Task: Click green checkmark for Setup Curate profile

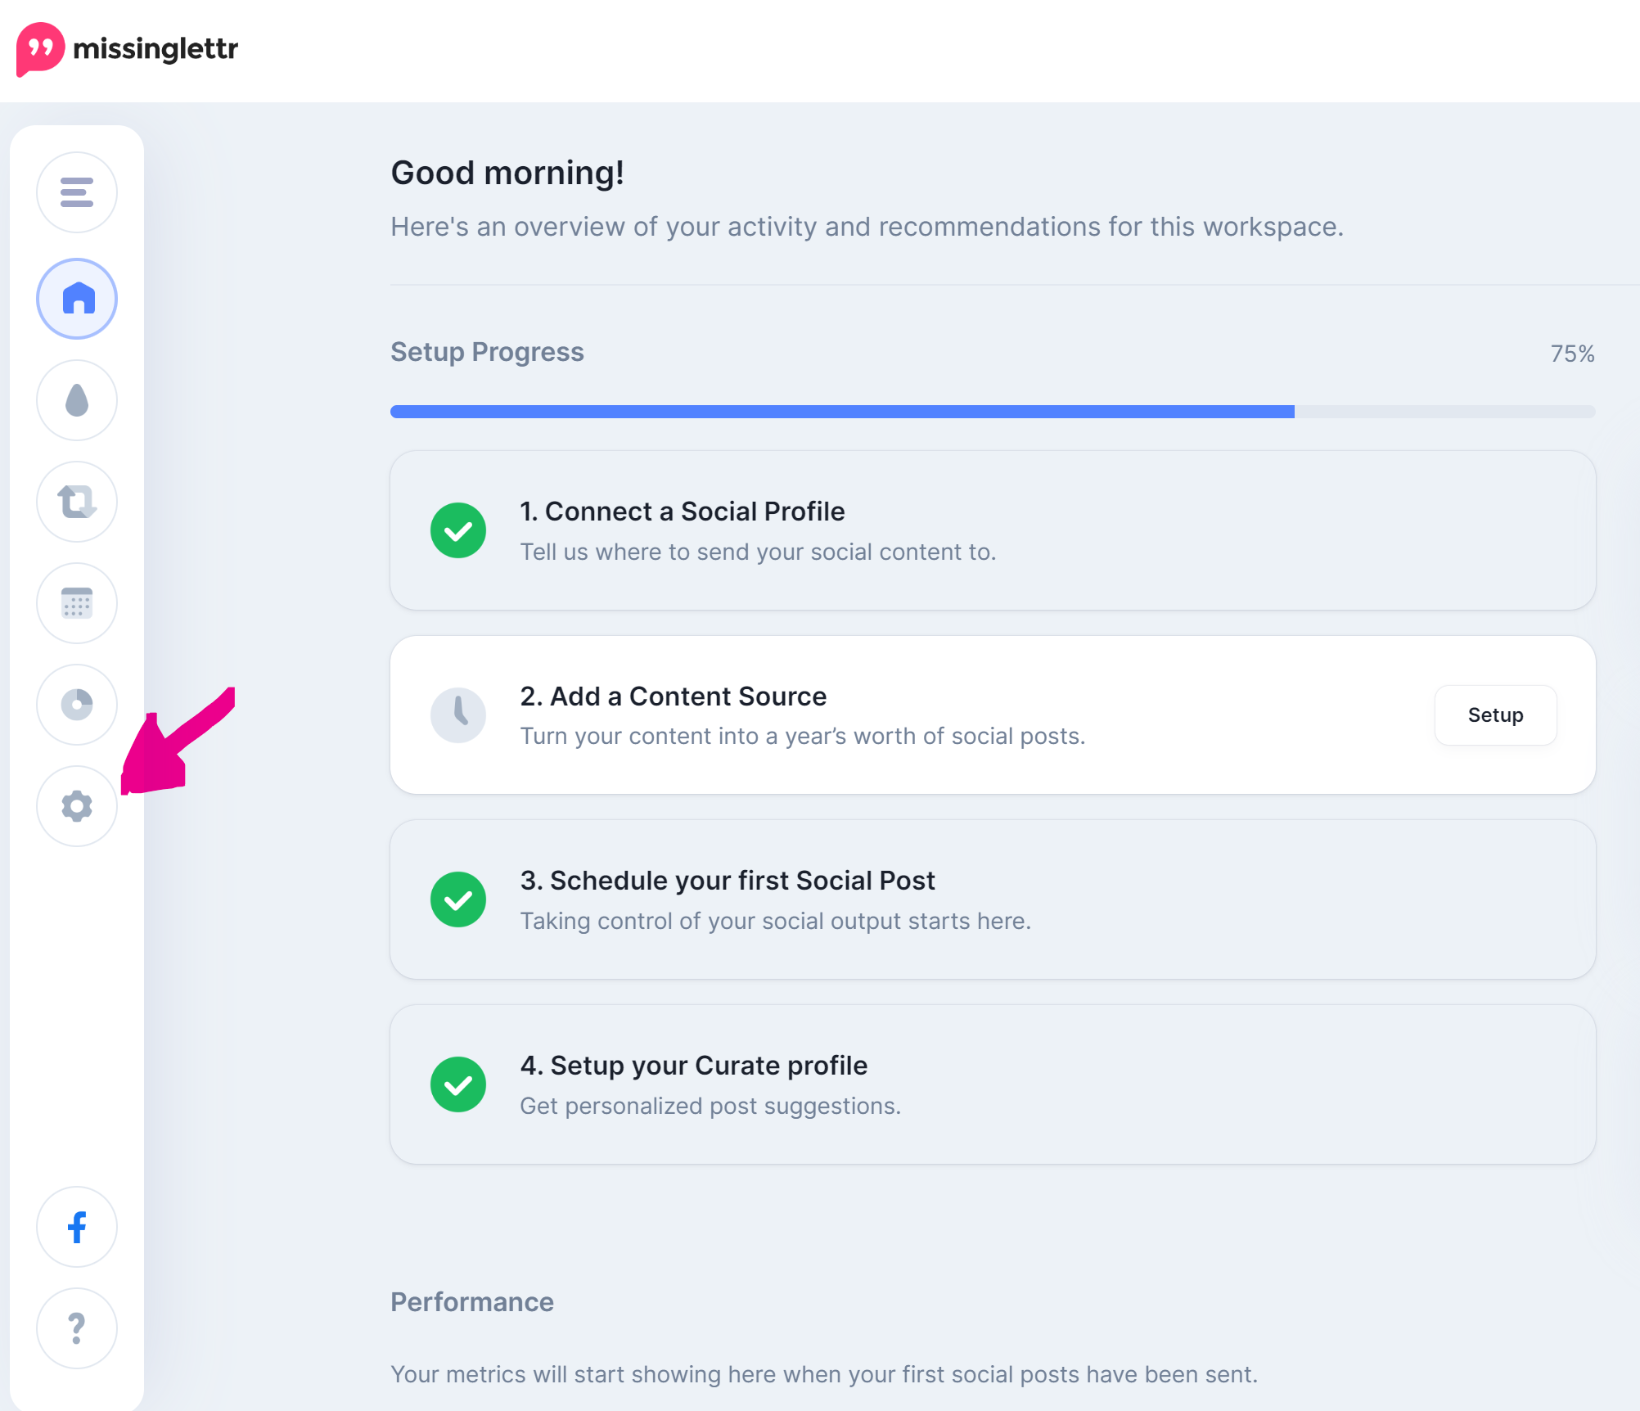Action: (x=458, y=1084)
